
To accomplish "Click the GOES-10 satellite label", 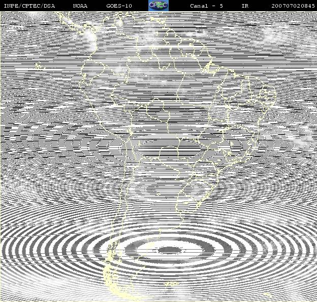I will [x=119, y=6].
